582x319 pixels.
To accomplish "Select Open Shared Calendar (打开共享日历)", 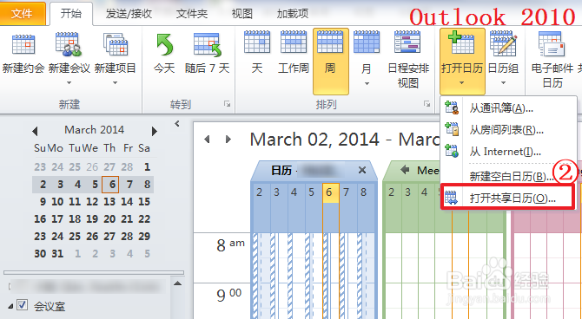I will 508,198.
